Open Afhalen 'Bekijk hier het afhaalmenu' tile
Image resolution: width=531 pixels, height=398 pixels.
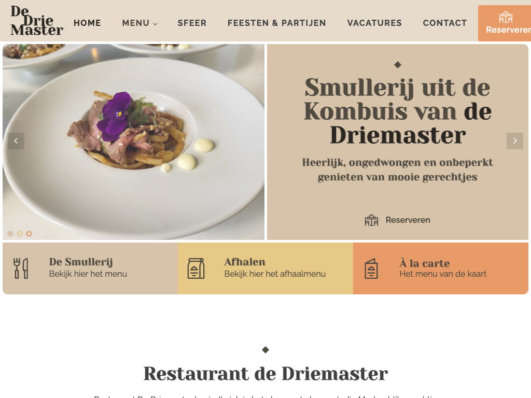pos(265,268)
